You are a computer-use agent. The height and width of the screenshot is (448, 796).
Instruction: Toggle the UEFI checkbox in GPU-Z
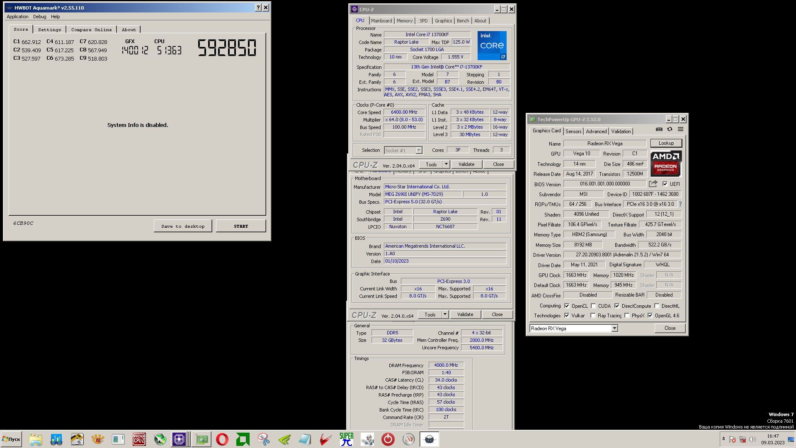pyautogui.click(x=665, y=184)
